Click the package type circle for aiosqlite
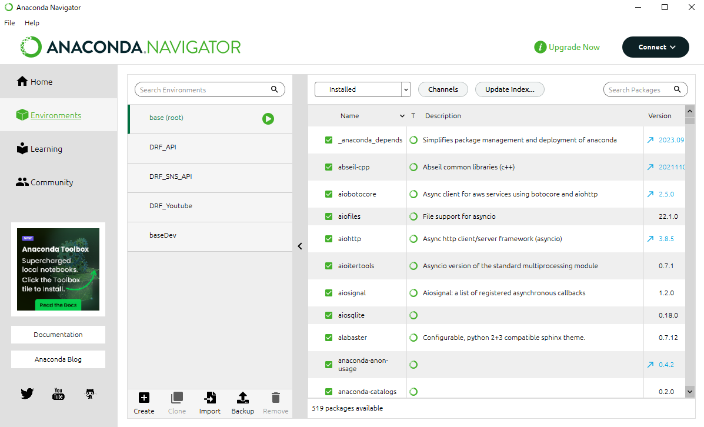Screen dimensions: 704x427 [x=413, y=315]
